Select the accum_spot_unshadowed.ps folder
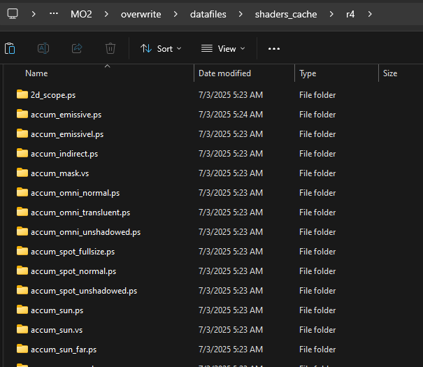 pyautogui.click(x=84, y=291)
